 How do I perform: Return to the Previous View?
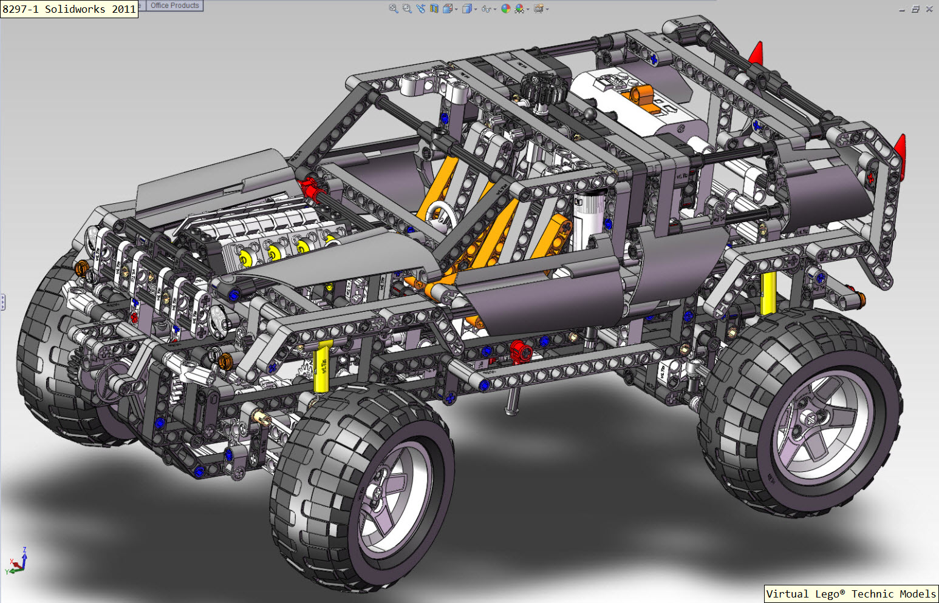pos(421,8)
